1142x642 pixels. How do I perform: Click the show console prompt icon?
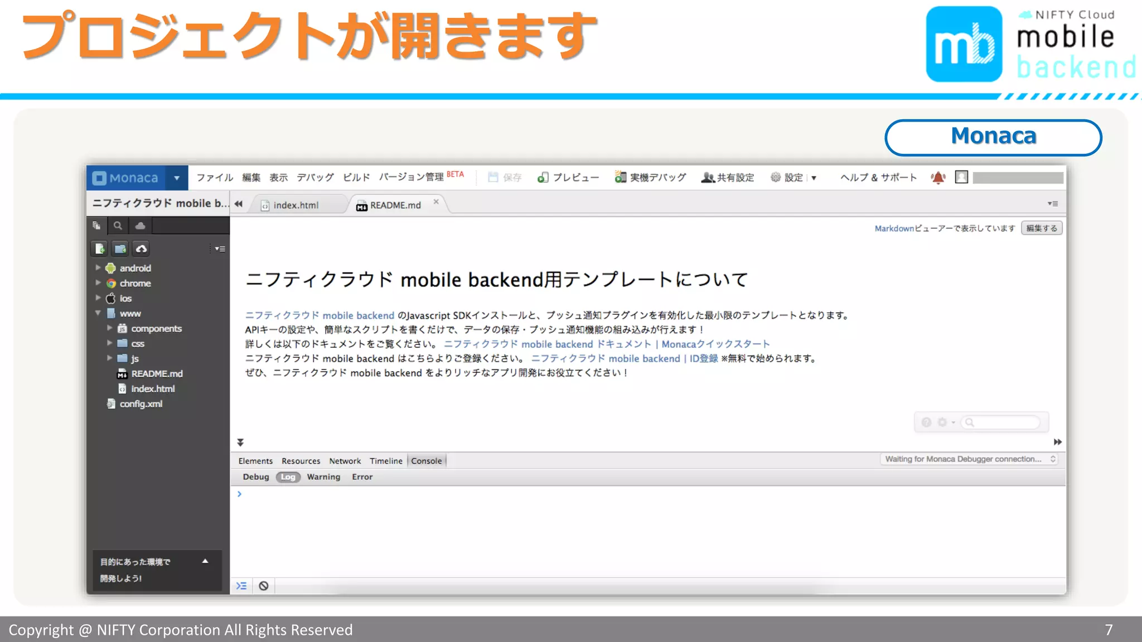[241, 586]
